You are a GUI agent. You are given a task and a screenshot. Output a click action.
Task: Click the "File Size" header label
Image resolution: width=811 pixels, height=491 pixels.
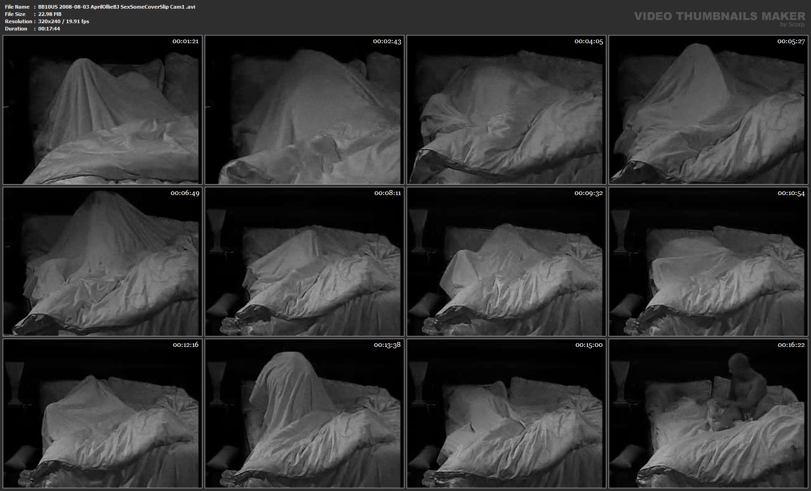point(15,14)
